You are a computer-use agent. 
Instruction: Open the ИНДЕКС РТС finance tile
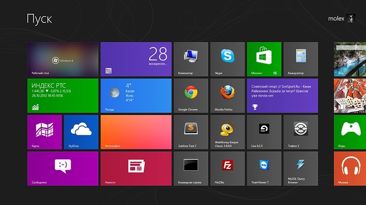pos(63,96)
